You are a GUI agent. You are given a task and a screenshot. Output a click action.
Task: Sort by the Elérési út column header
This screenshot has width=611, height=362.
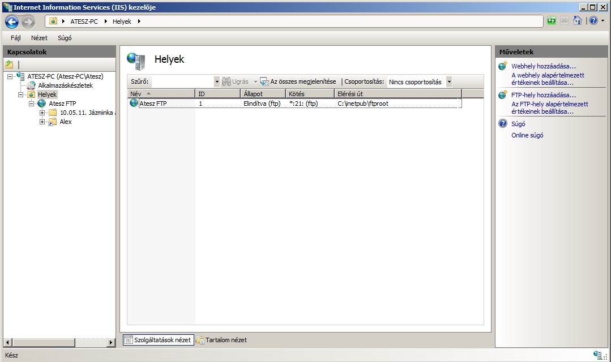[398, 94]
